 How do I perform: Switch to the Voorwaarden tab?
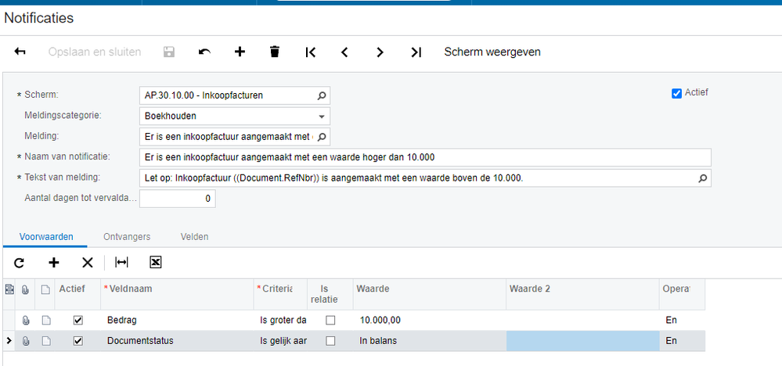pyautogui.click(x=46, y=237)
